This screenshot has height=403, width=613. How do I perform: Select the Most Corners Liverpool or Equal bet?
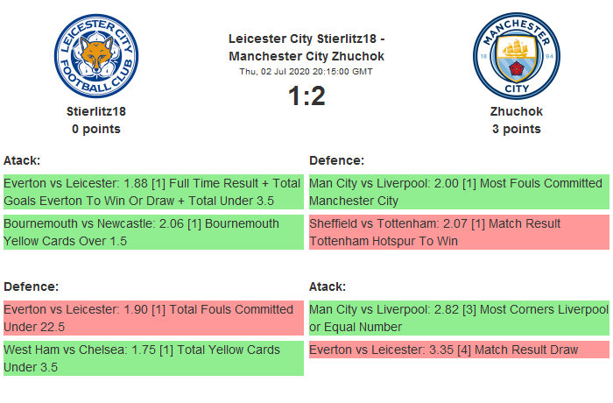pos(458,318)
